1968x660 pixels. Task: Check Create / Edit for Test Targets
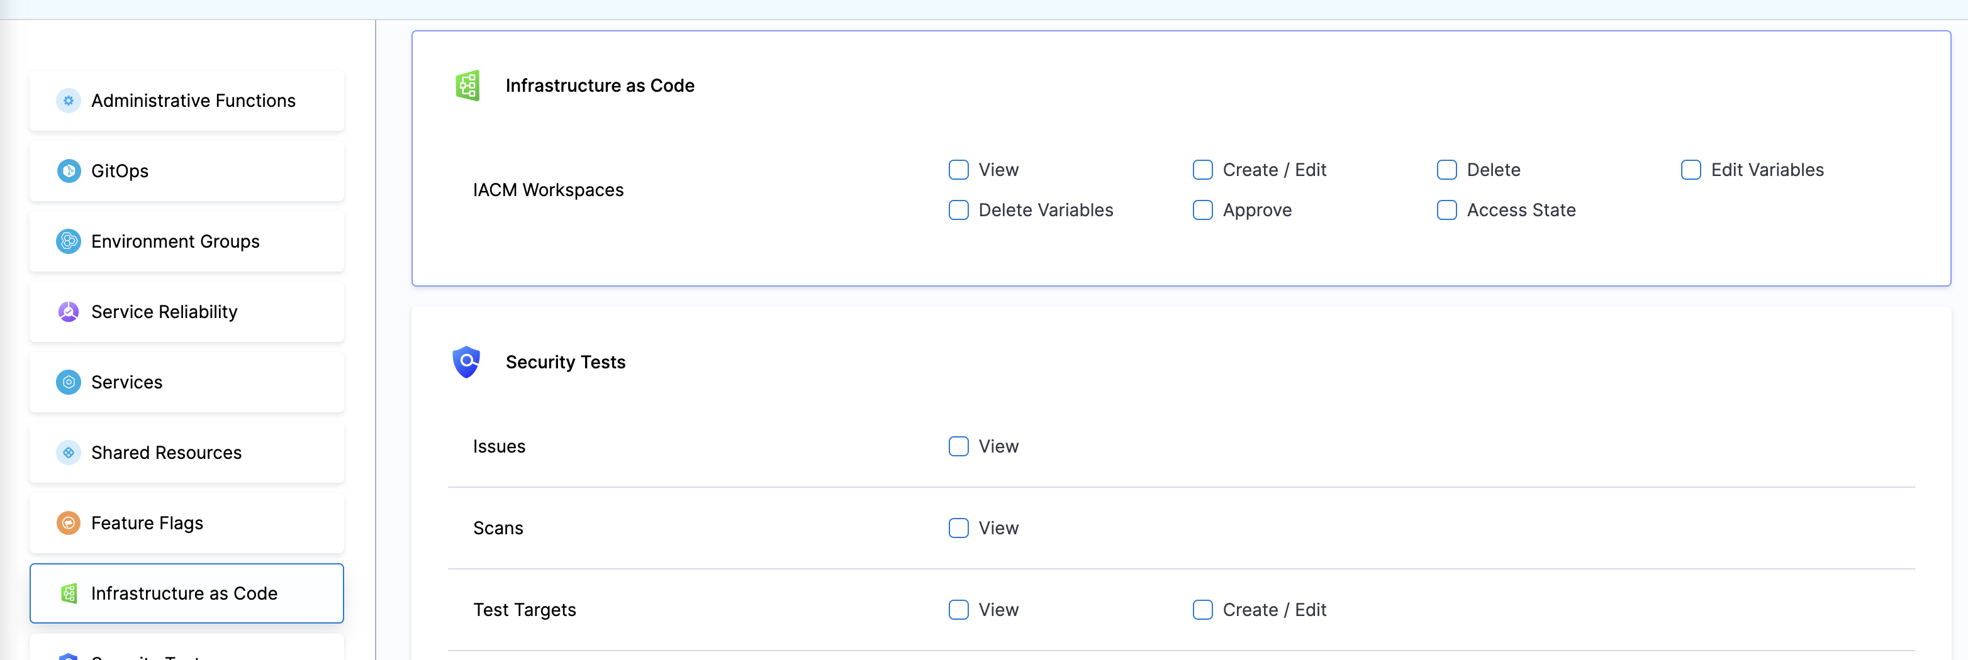point(1202,610)
